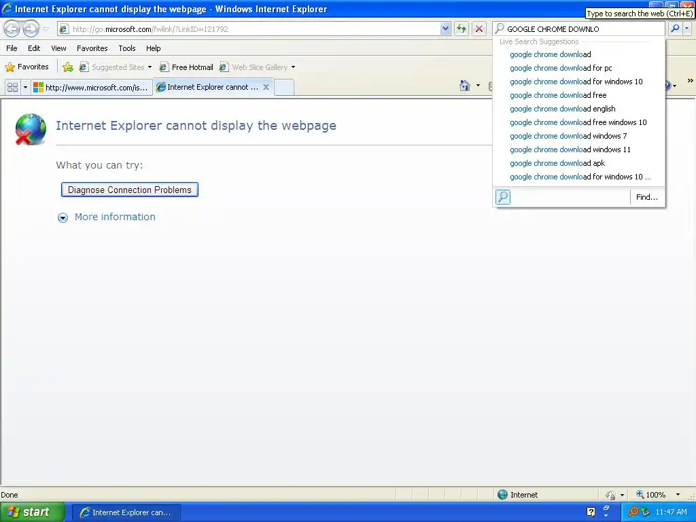Click the address bar URL field
Screen dimensions: 696x522
click(249, 29)
